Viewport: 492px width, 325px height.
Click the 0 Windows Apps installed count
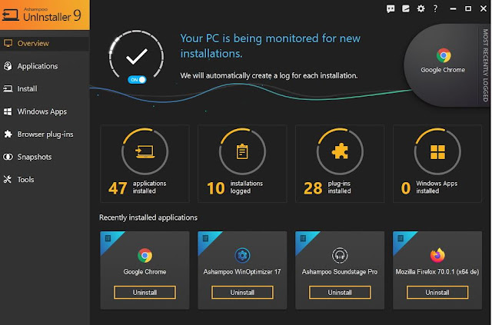(406, 188)
